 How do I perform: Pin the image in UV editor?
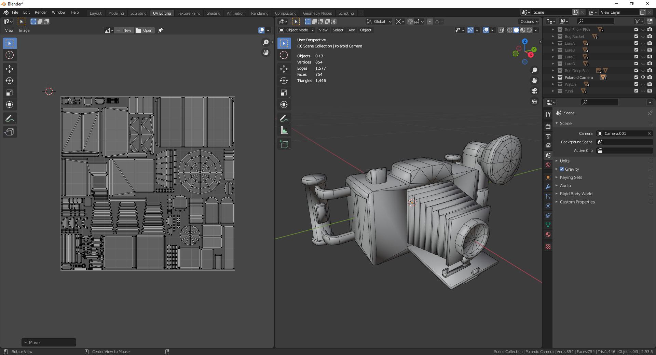point(160,30)
